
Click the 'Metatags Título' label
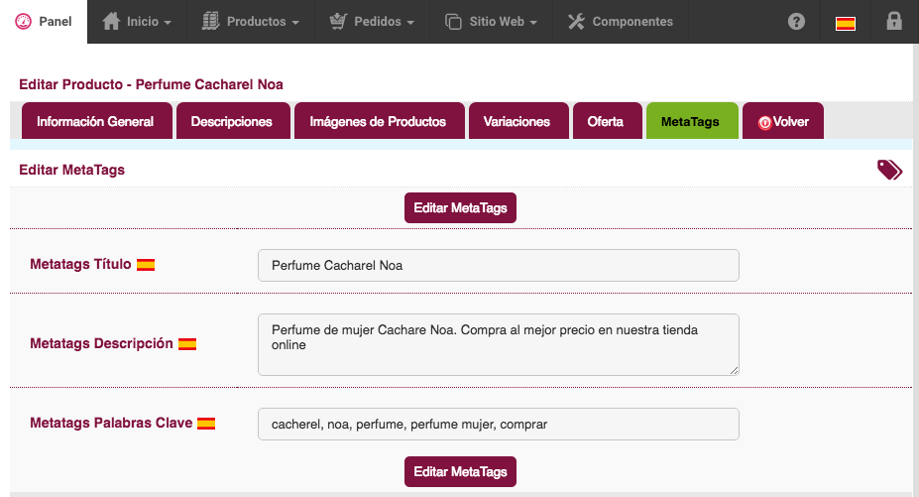(x=80, y=264)
